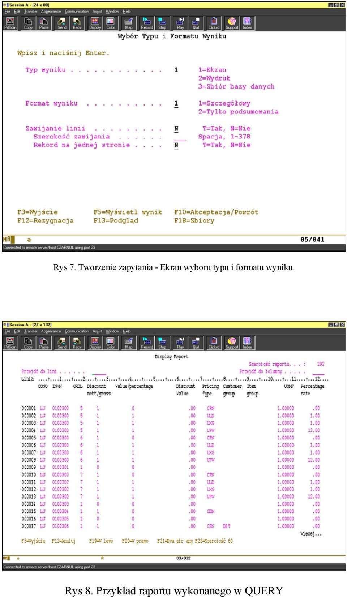Click F5=Wyświetl wynik function key text
This screenshot has width=347, height=597.
point(128,212)
